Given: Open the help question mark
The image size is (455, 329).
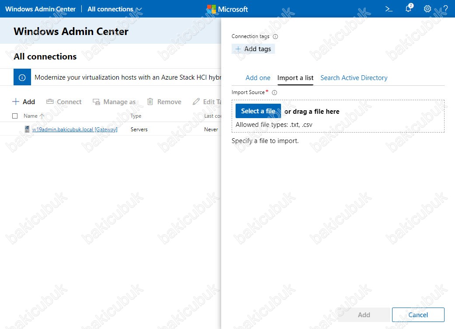Looking at the screenshot, I should (445, 9).
